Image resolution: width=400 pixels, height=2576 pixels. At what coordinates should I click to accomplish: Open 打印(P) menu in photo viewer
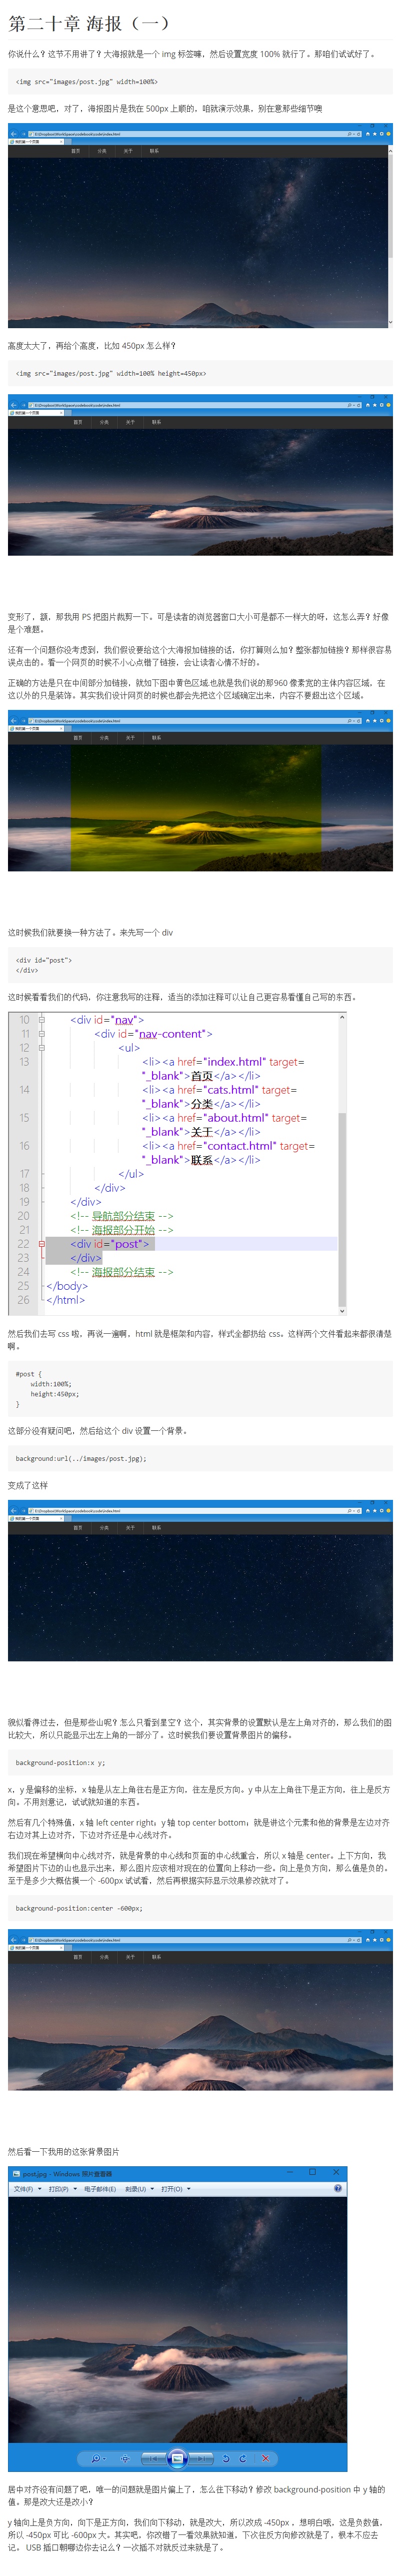(x=63, y=2189)
